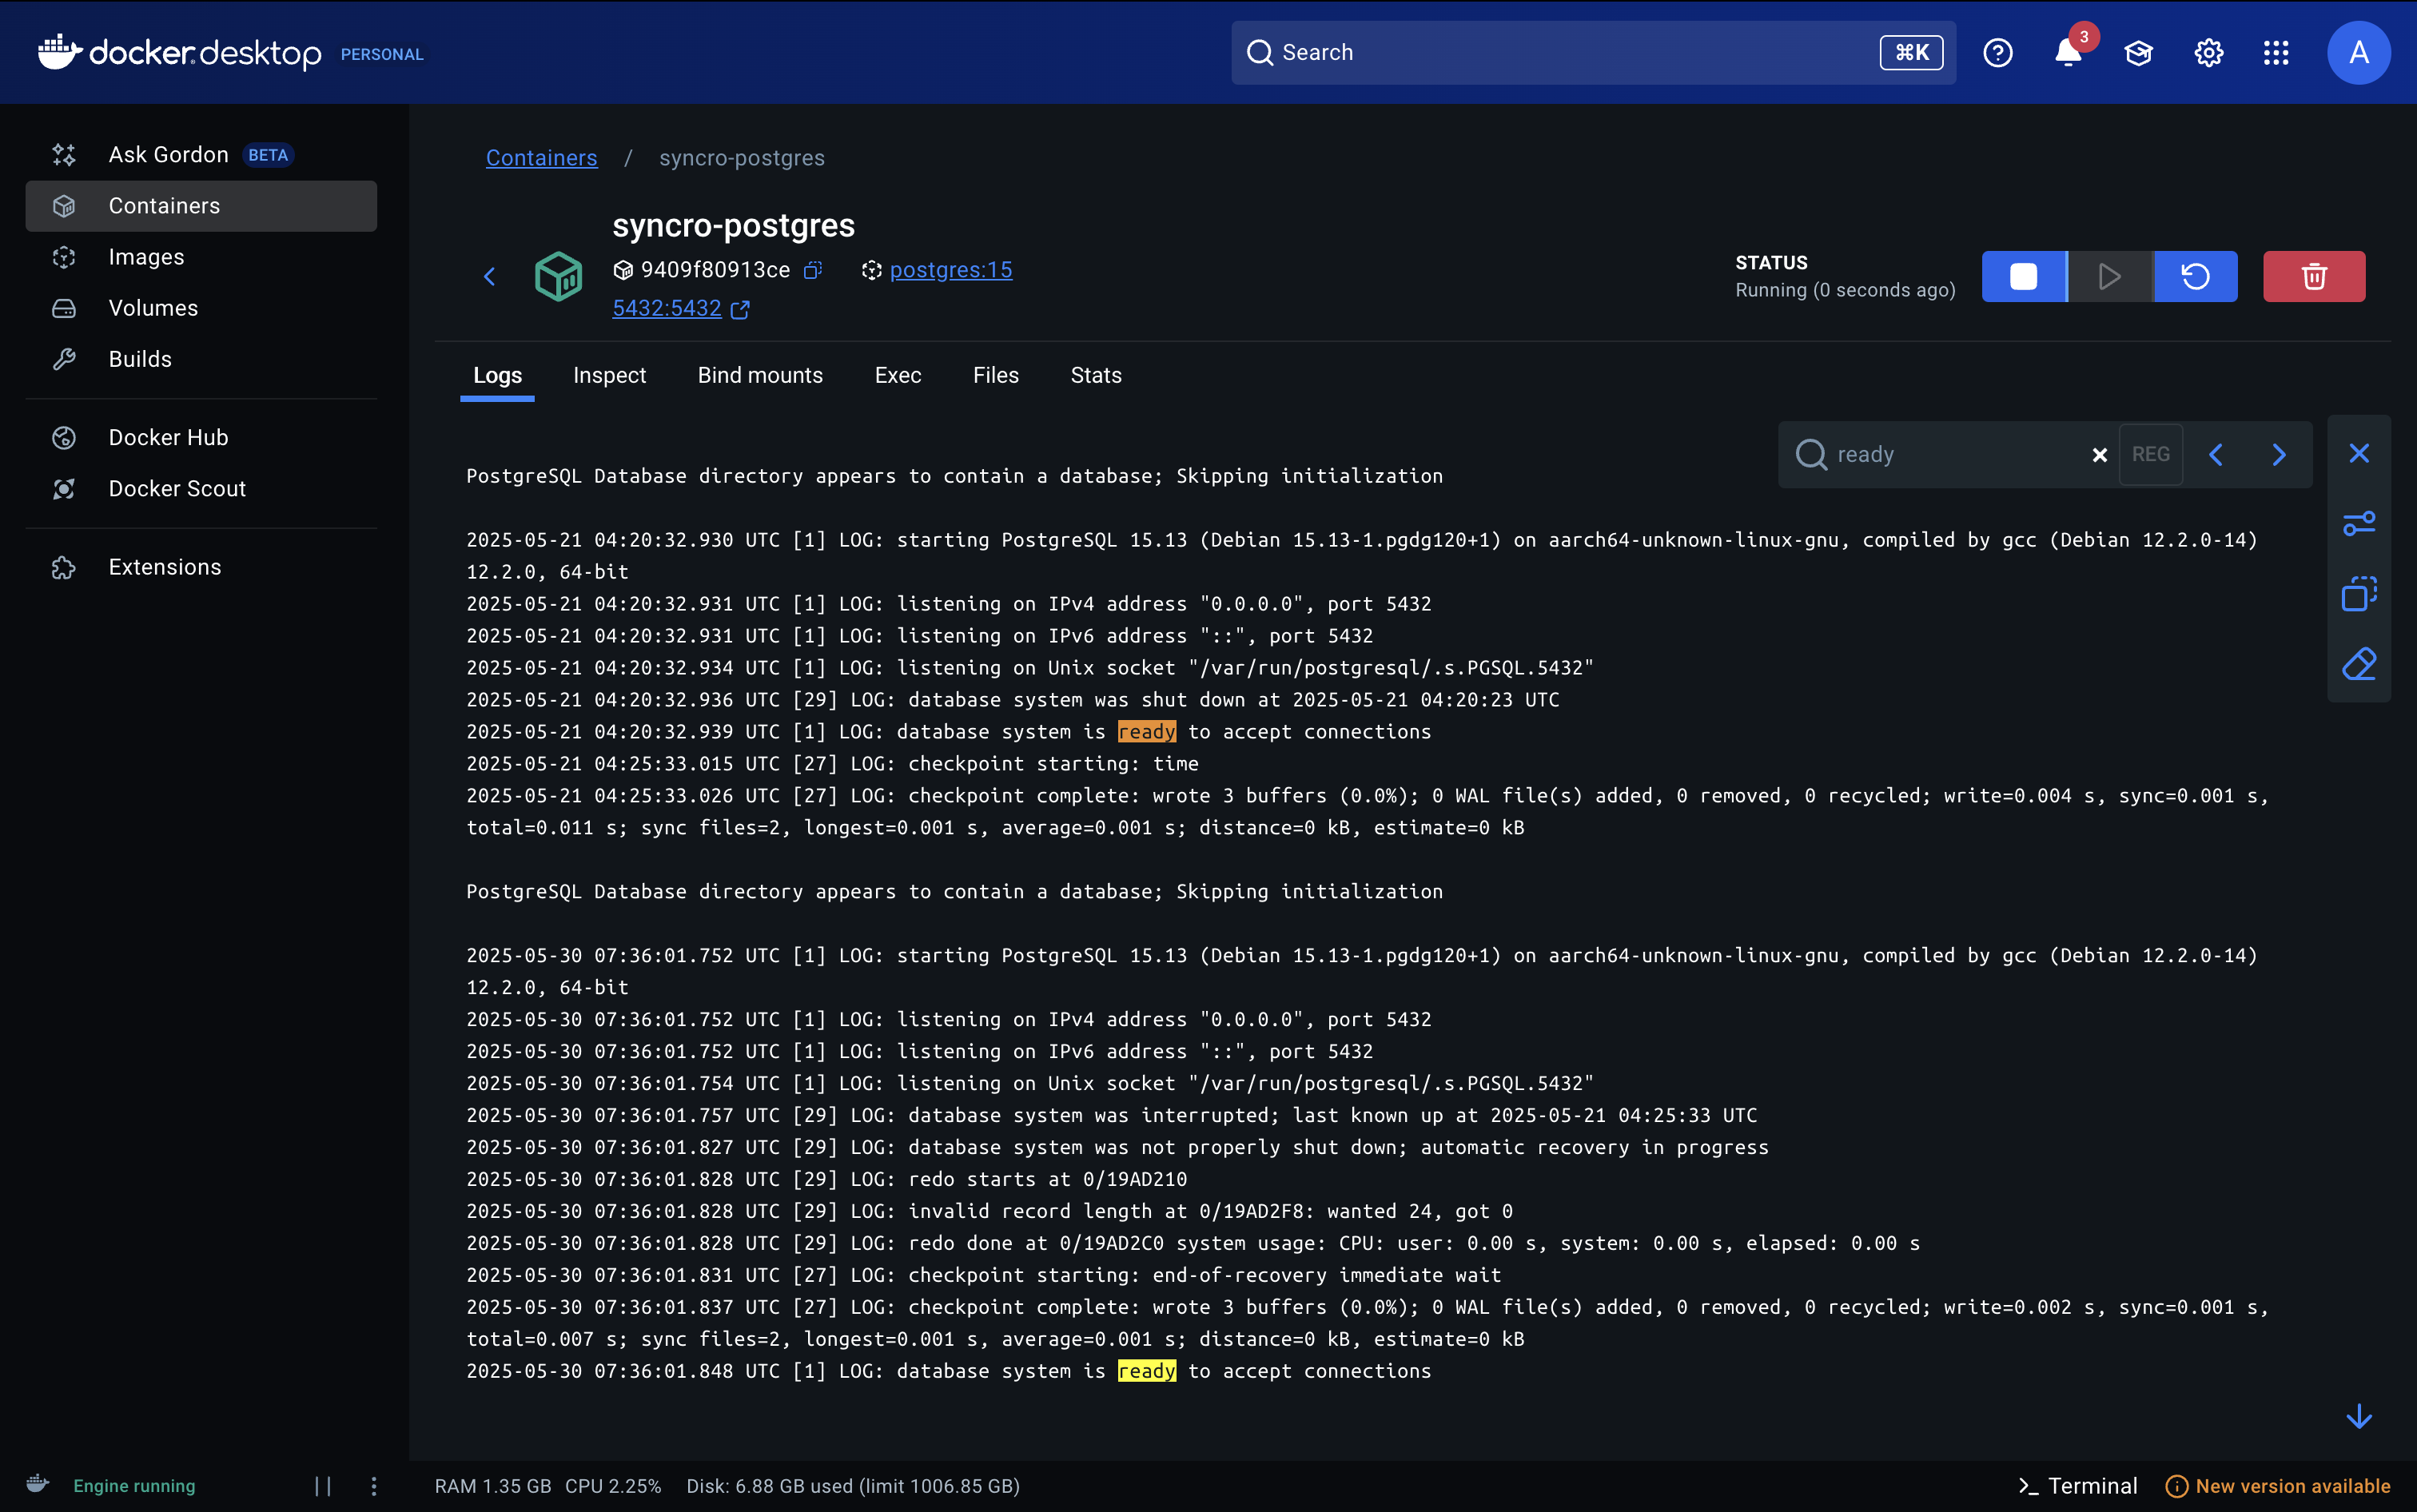Open the account avatar A
Screen dimensions: 2417x1512
(2358, 52)
